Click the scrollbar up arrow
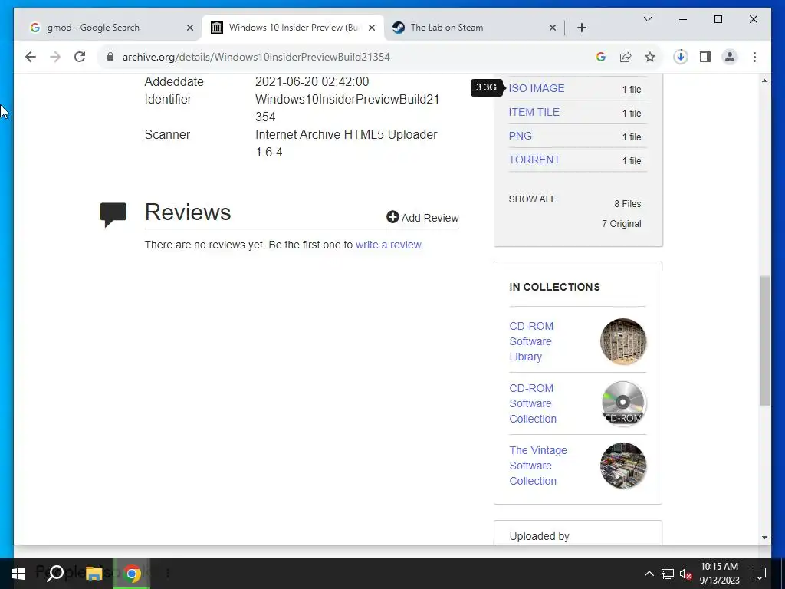The width and height of the screenshot is (785, 589). pyautogui.click(x=764, y=81)
